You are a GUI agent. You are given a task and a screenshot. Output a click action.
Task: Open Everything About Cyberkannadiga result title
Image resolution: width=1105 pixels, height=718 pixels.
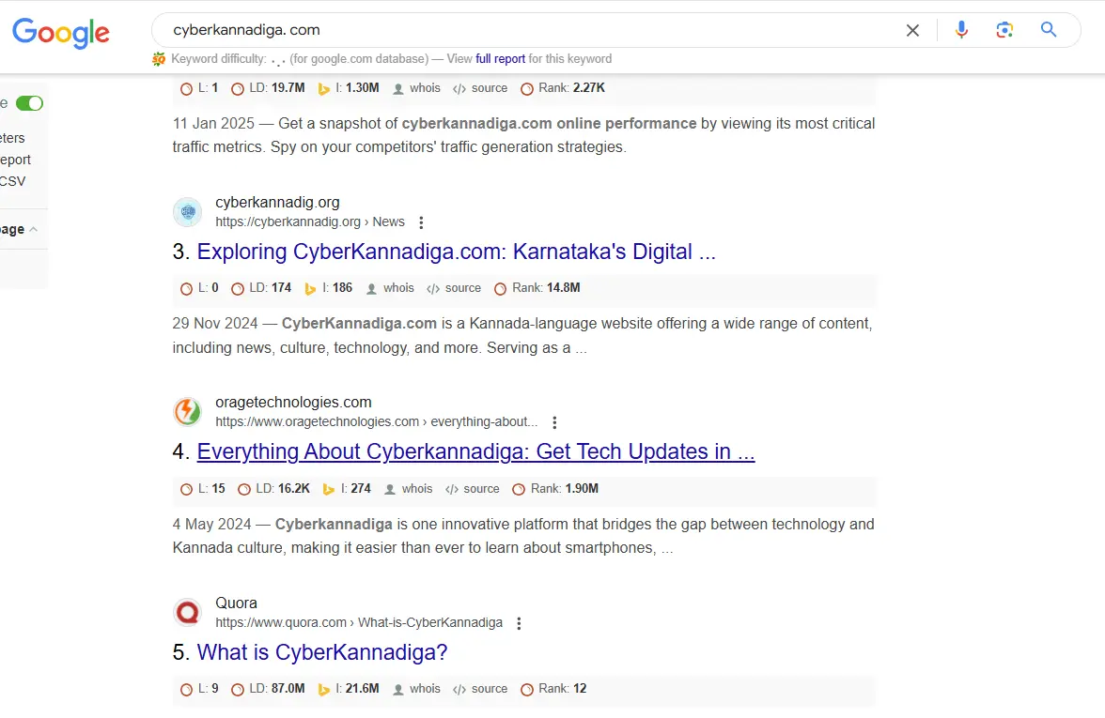(475, 452)
